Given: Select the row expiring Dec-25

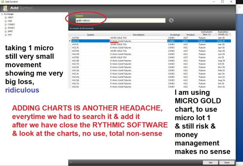Looking at the screenshot, I should (x=150, y=67).
